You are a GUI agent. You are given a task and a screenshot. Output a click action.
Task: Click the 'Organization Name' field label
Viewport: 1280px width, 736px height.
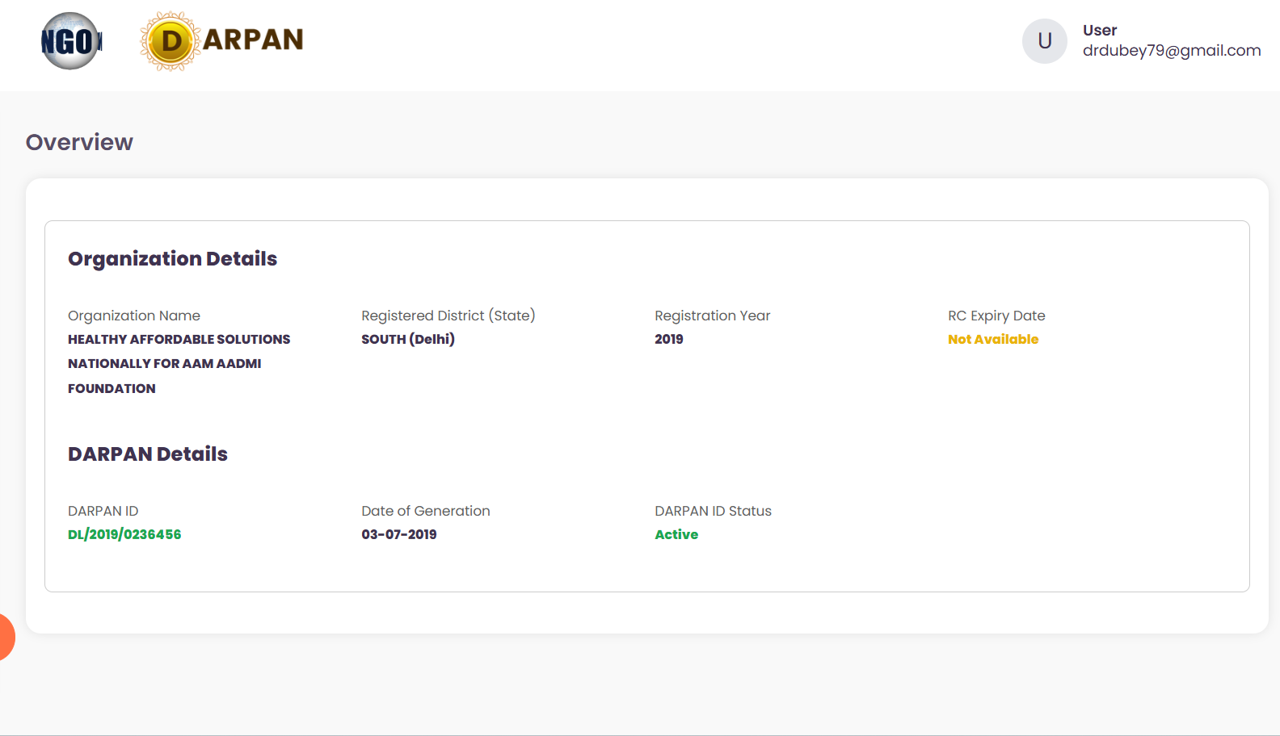(134, 316)
